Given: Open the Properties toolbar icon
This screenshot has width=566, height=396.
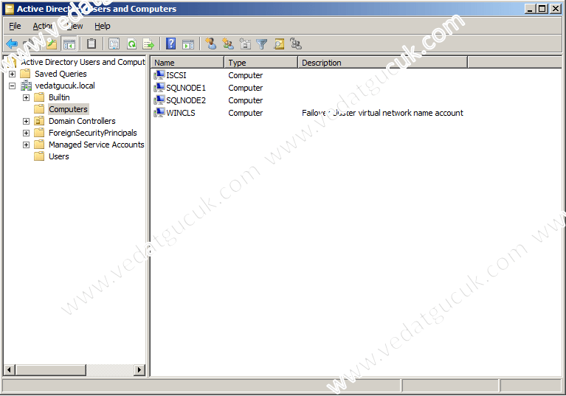Looking at the screenshot, I should [x=114, y=44].
